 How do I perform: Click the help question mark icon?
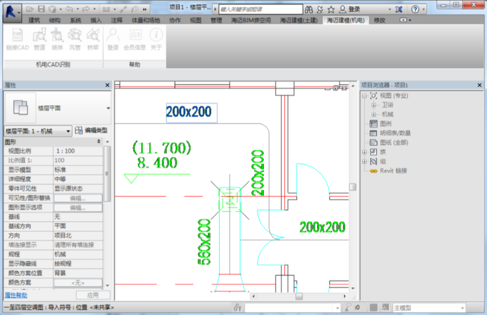[x=415, y=9]
